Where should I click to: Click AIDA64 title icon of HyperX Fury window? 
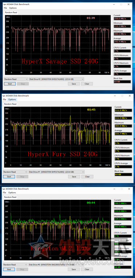click(x=4, y=96)
